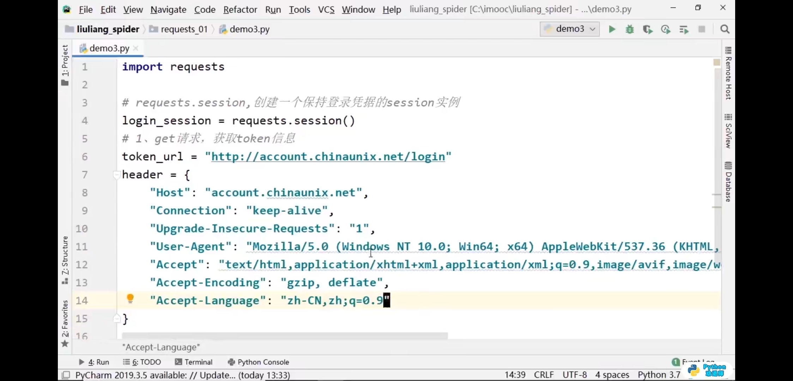Start debugging with the bug icon
This screenshot has height=381, width=793.
coord(630,29)
